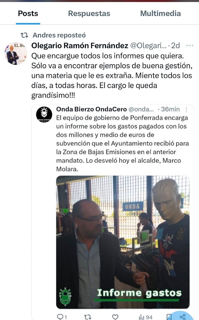Bookmark this post
This screenshot has height=320, width=199.
tap(169, 317)
